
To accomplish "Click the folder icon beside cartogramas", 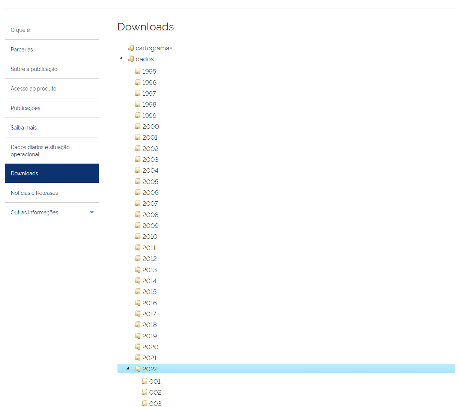I will click(x=131, y=48).
